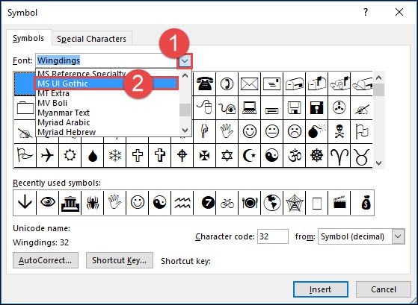Click in the Character code field

pos(272,236)
